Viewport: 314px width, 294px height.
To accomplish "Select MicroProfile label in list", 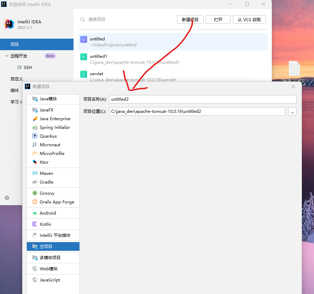I will (x=52, y=154).
